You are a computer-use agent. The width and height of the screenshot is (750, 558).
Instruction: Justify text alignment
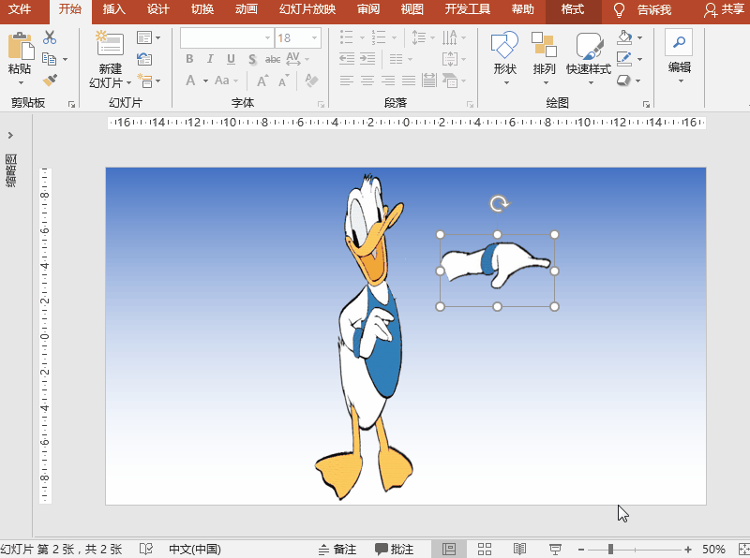pyautogui.click(x=409, y=81)
